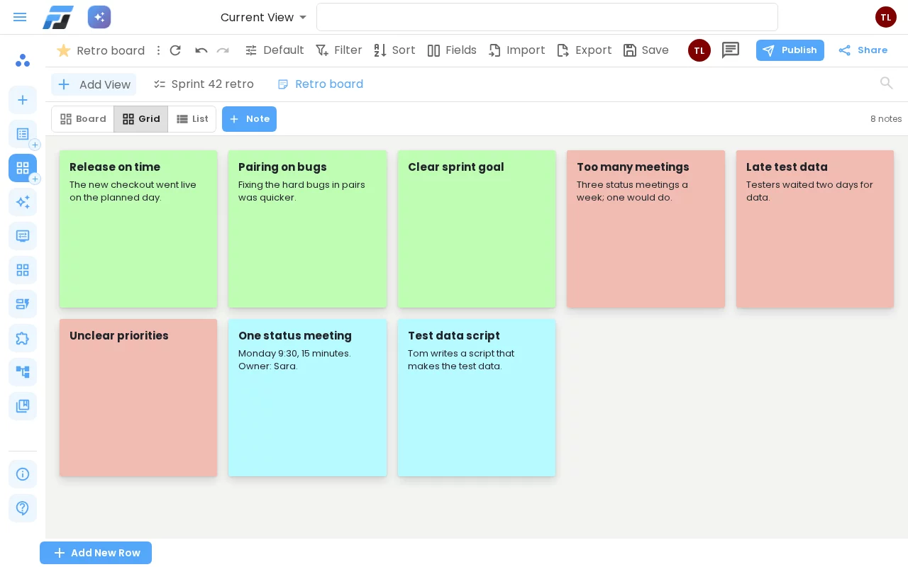Undo the last action

point(201,50)
